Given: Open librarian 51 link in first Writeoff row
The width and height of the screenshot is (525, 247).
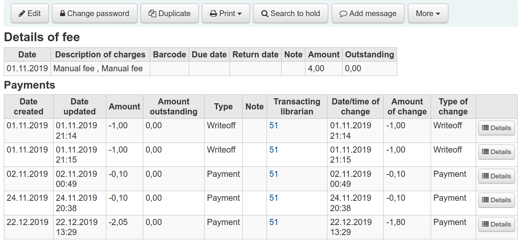Looking at the screenshot, I should coord(273,126).
